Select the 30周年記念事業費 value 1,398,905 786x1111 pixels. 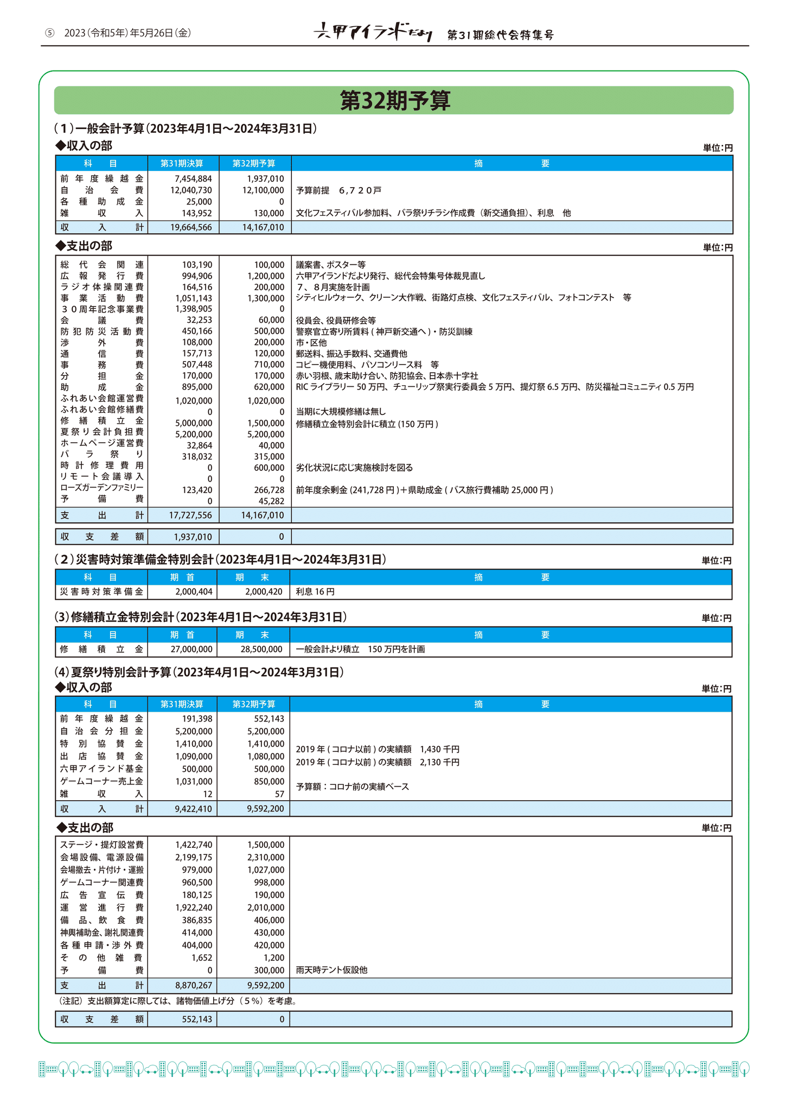point(194,309)
